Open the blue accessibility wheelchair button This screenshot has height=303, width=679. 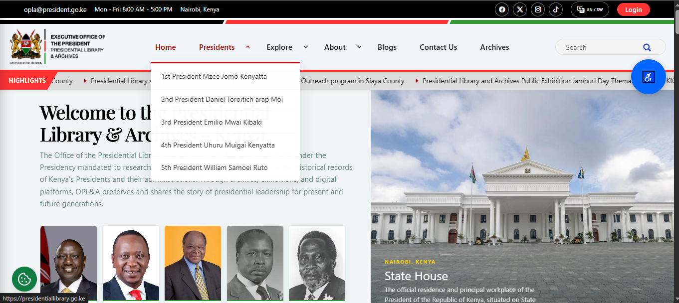648,77
